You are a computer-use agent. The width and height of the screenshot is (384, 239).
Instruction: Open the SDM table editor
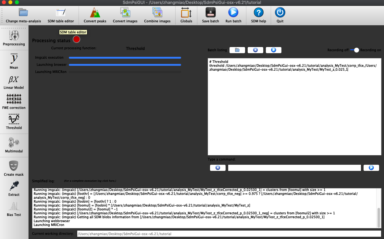(61, 13)
